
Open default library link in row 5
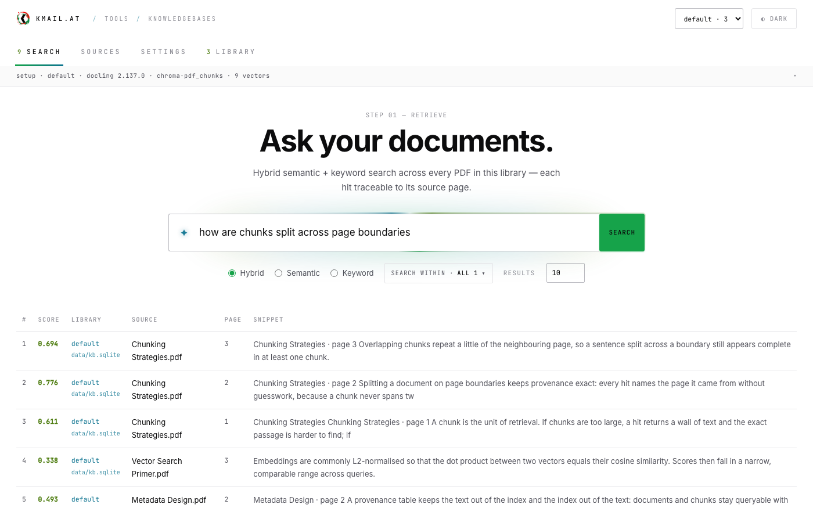tap(85, 499)
